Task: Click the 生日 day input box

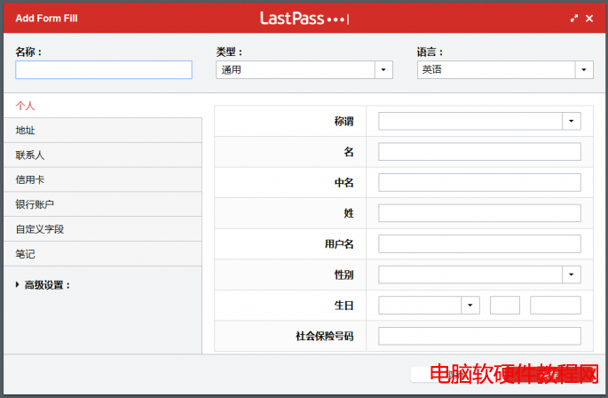Action: coord(505,306)
